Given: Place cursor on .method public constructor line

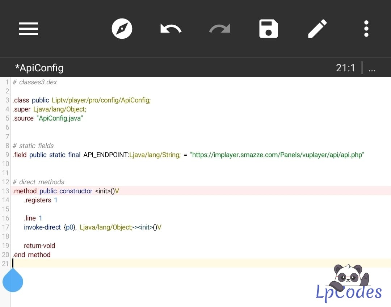Looking at the screenshot, I should pyautogui.click(x=66, y=191).
